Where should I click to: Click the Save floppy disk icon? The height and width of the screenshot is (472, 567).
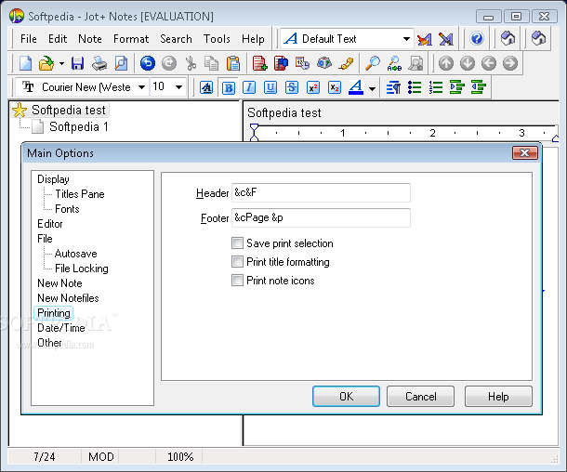coord(77,63)
